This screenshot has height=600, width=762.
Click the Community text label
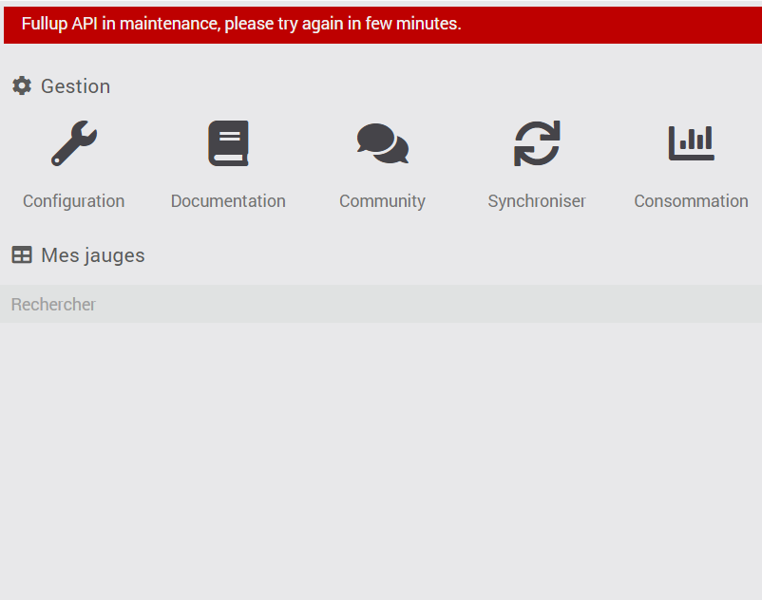383,201
